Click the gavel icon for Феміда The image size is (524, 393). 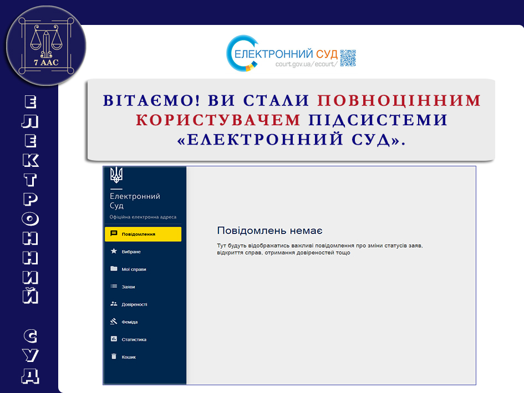pos(114,321)
